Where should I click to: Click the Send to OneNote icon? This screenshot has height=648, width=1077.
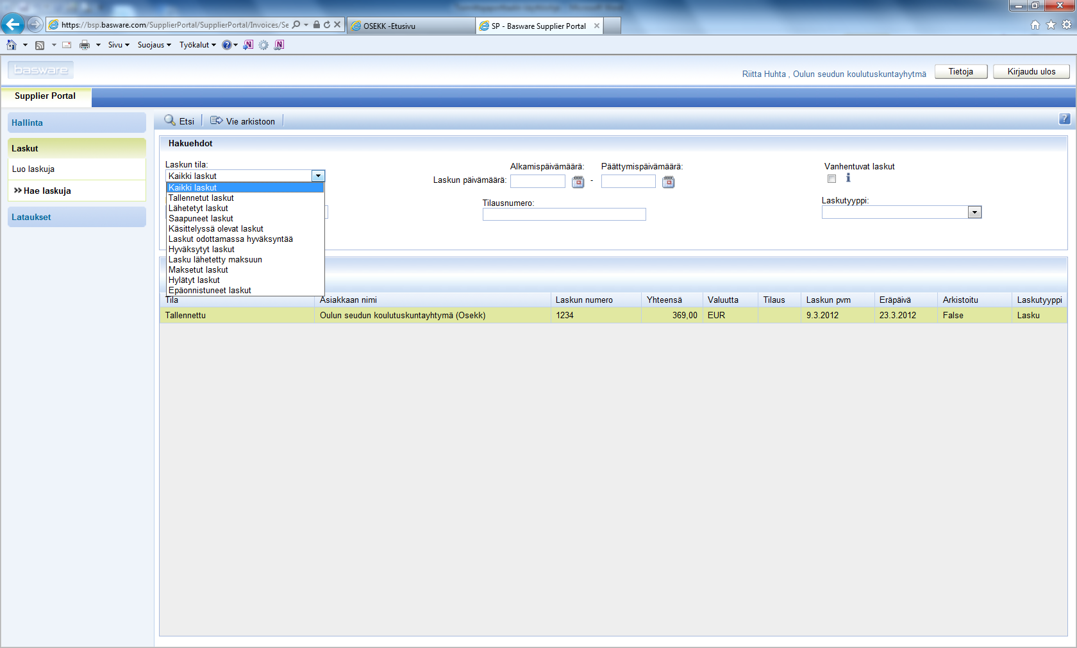pos(248,45)
